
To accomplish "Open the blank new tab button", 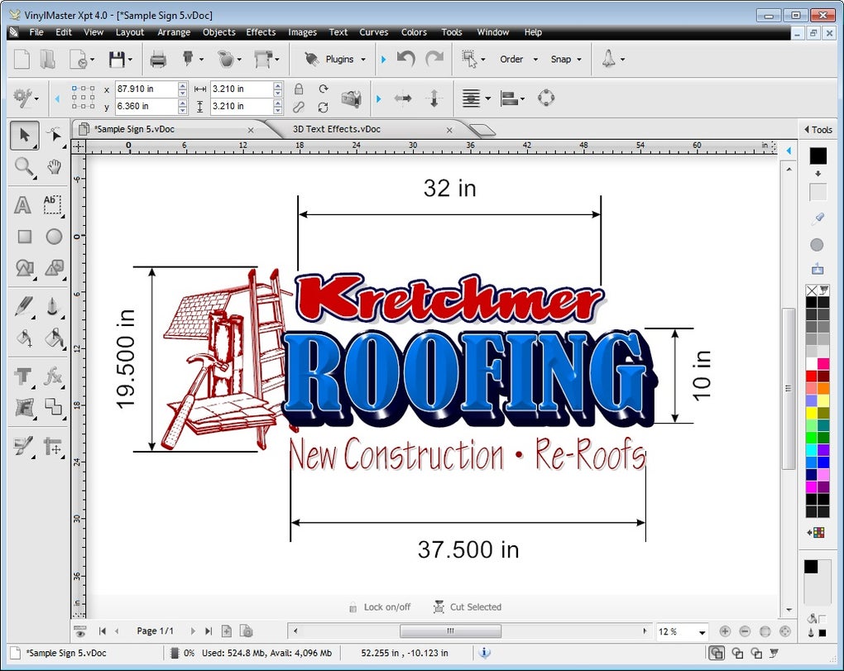I will 482,130.
